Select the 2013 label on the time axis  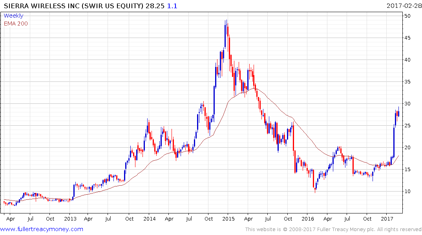pyautogui.click(x=70, y=219)
